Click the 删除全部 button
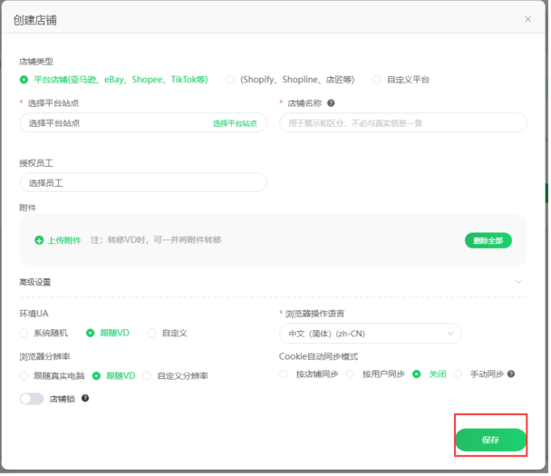Viewport: 551px width, 476px height. (490, 241)
